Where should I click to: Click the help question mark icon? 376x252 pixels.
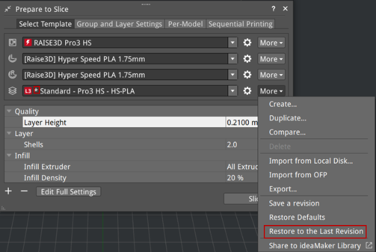click(273, 9)
